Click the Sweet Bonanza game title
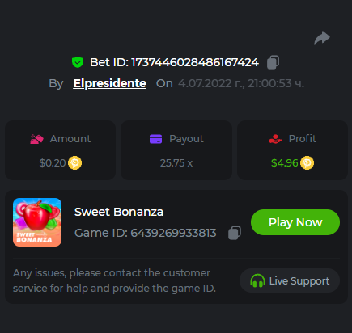352x333 pixels. point(119,212)
